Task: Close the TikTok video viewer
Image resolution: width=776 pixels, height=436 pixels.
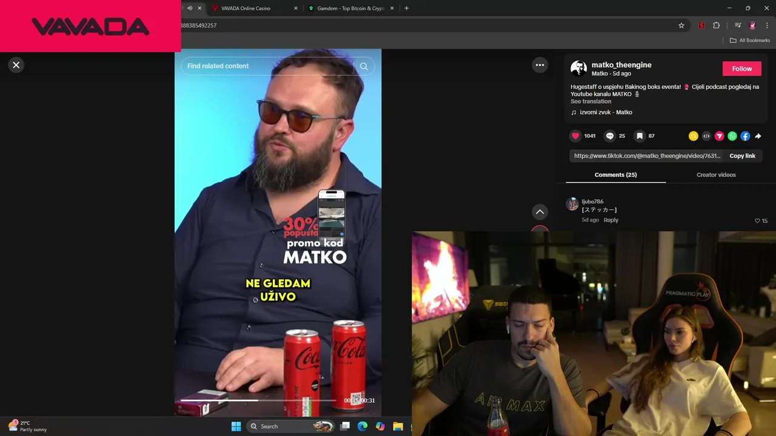Action: tap(16, 65)
